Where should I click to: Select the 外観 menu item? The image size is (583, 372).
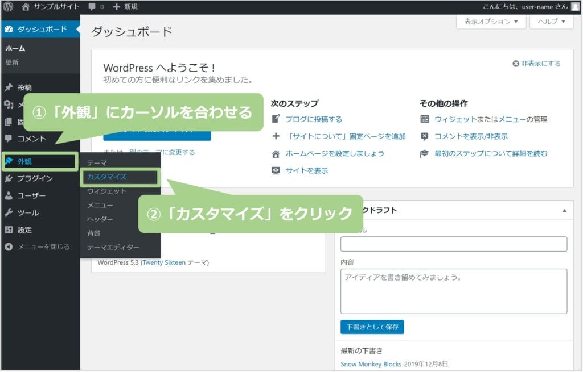40,161
